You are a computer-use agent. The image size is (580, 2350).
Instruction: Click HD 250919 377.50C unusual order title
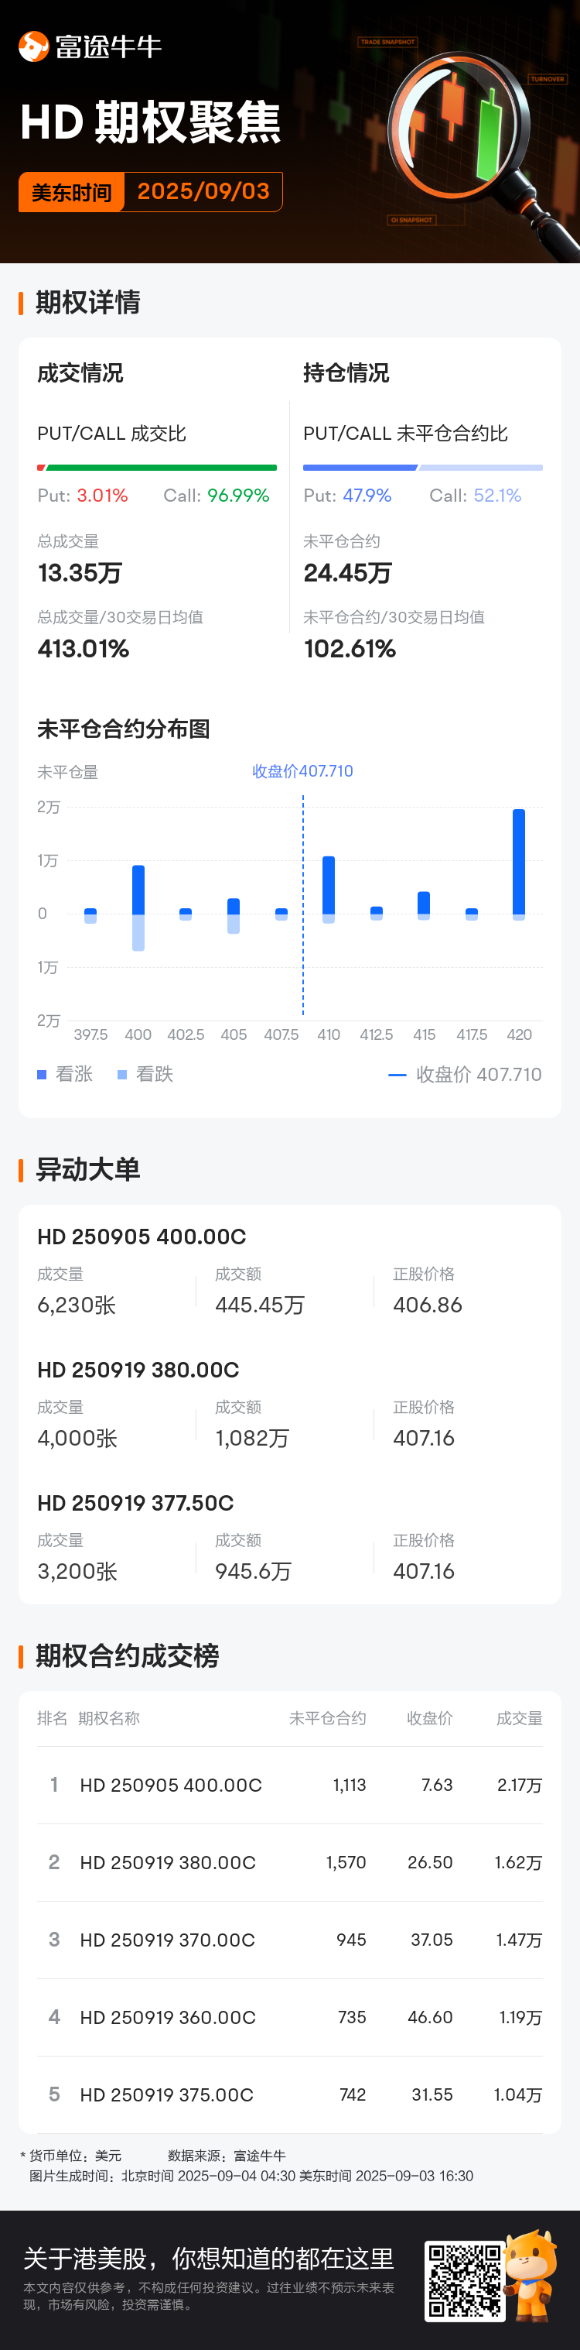[135, 1502]
